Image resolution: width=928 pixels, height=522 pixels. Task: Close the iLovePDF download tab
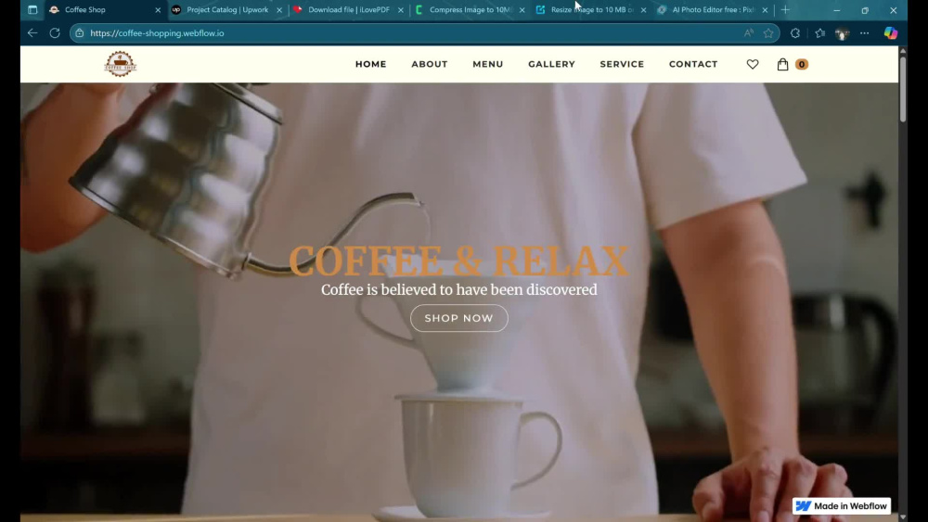tap(401, 10)
